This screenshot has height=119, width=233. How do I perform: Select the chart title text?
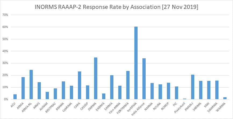click(117, 8)
